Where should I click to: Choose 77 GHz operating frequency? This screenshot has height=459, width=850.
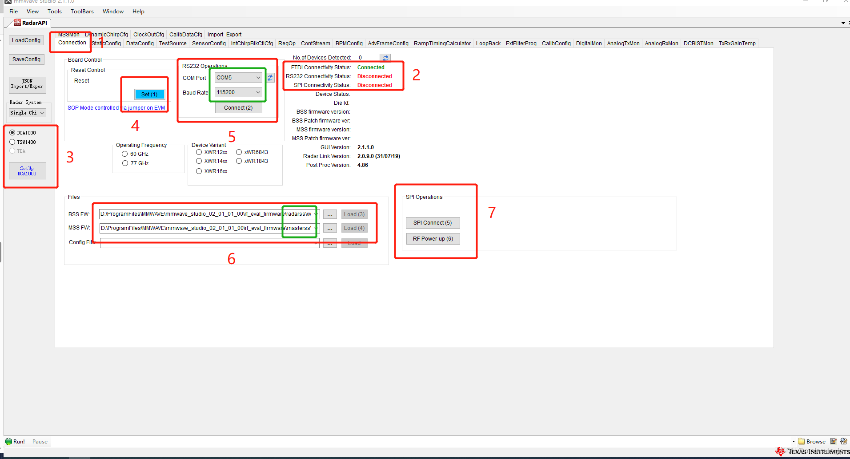(125, 163)
